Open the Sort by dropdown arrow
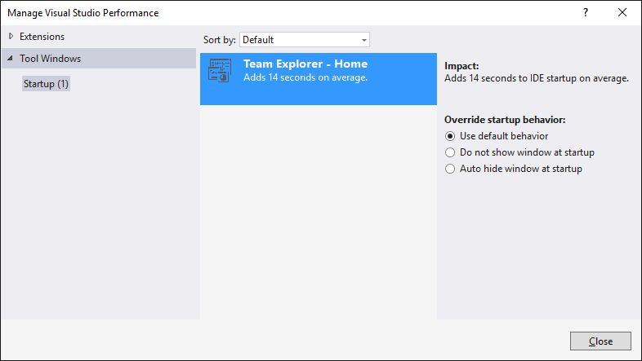642x361 pixels. point(364,40)
